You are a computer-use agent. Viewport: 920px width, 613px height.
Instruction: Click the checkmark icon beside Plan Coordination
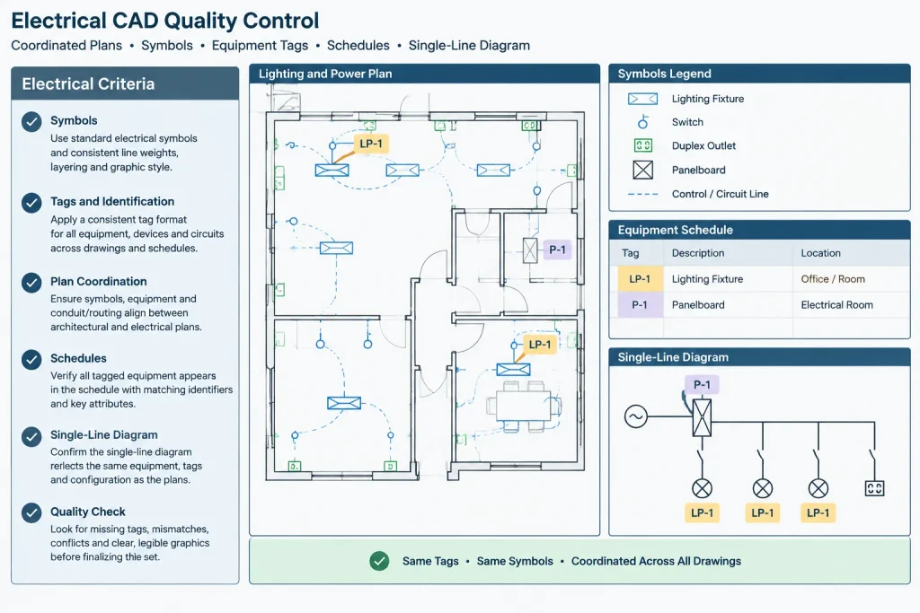(x=31, y=283)
